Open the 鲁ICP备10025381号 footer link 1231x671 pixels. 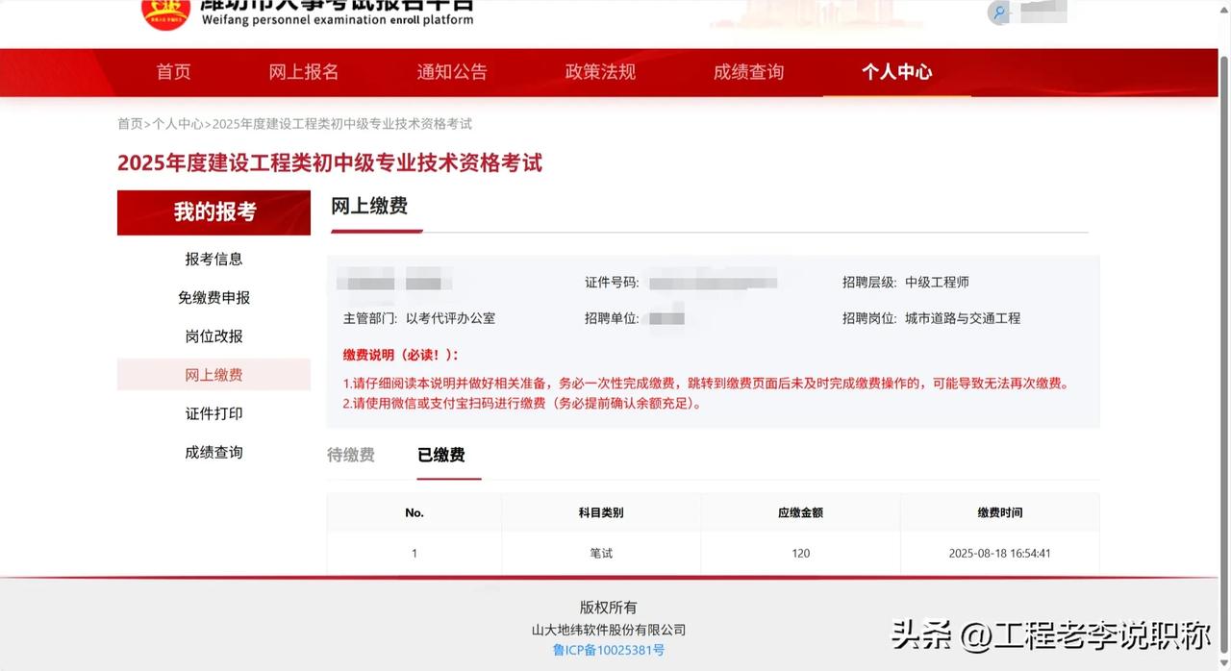click(x=609, y=650)
